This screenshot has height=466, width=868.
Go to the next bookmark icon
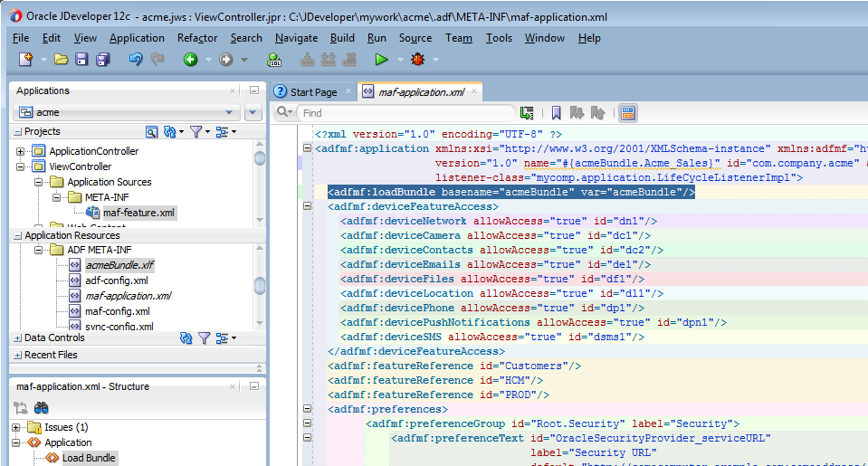click(x=577, y=113)
